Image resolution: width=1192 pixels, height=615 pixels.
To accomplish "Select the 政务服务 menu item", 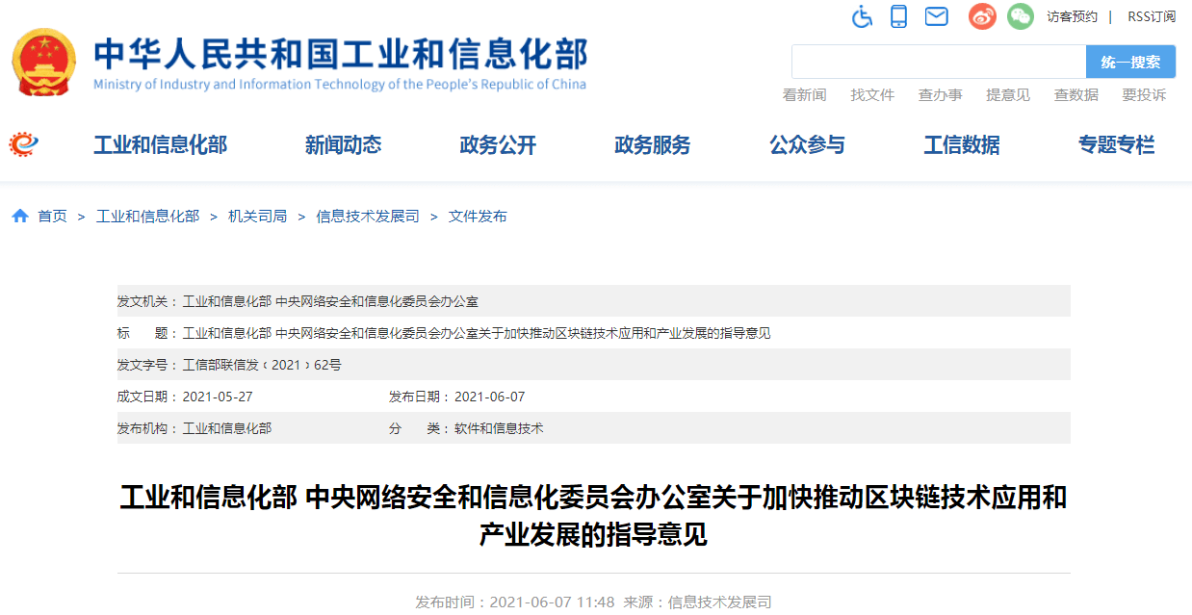I will 652,145.
